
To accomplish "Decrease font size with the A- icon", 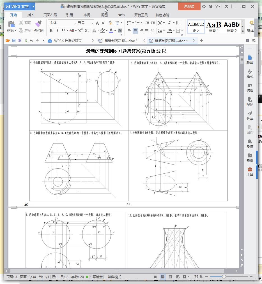I will coord(104,23).
